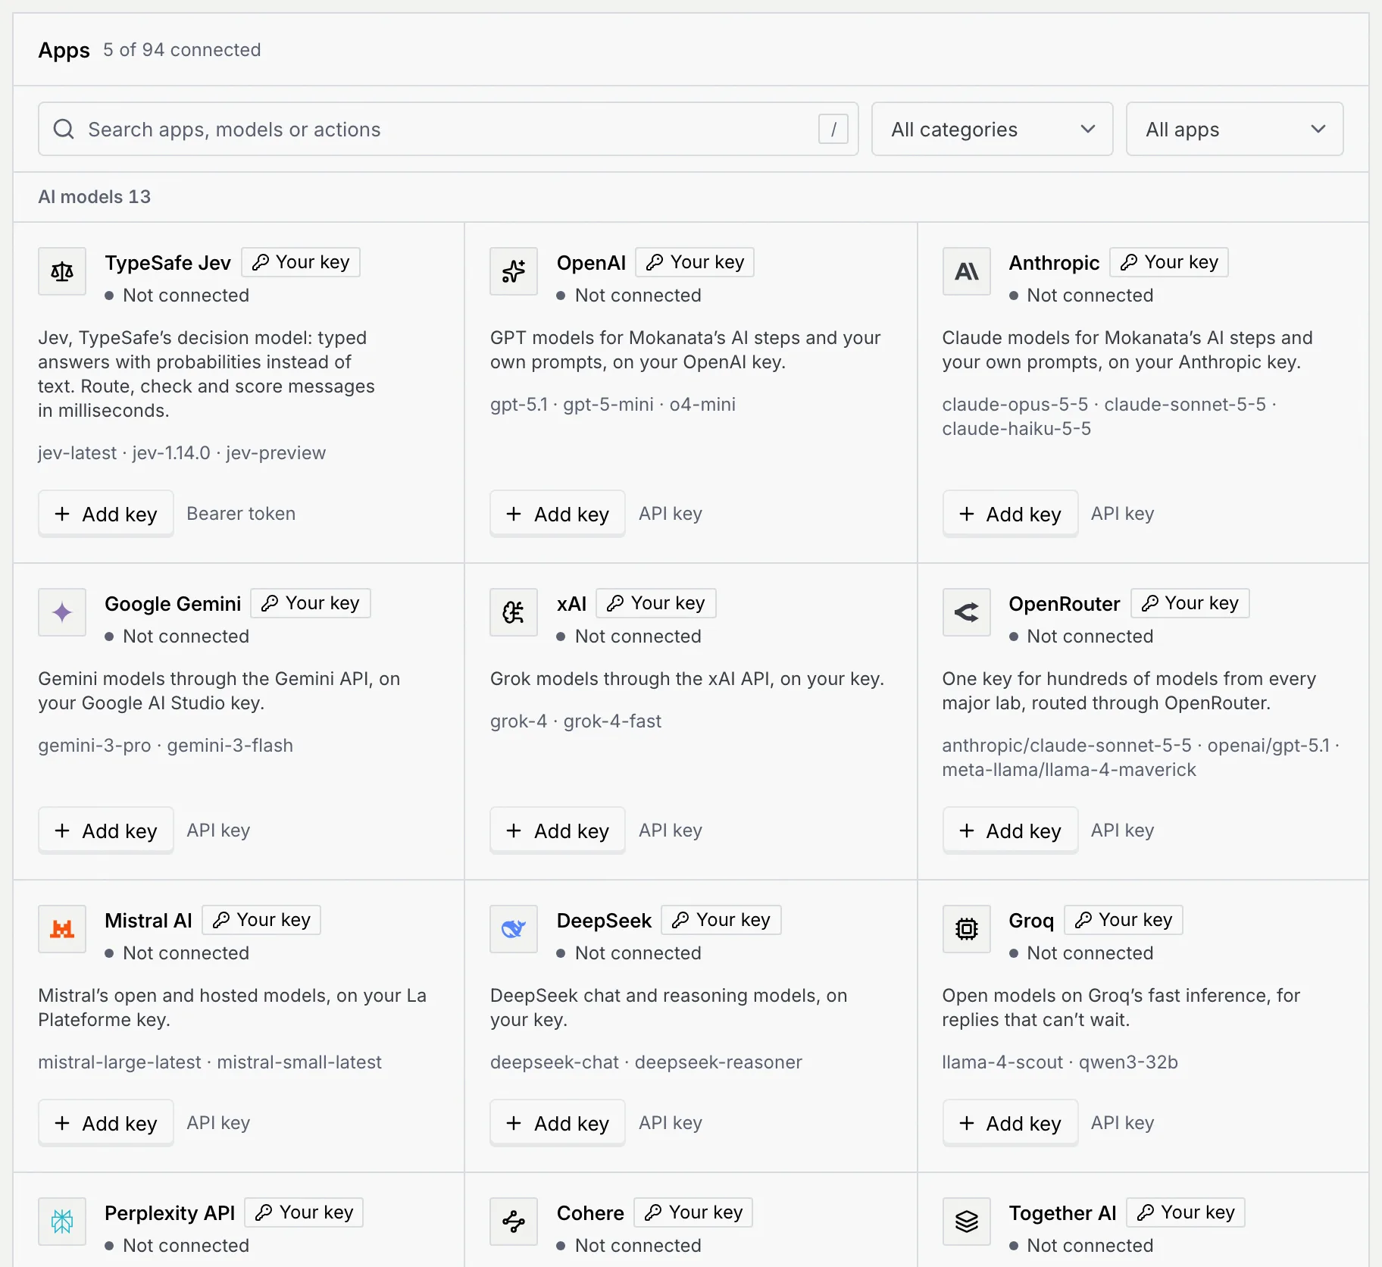The width and height of the screenshot is (1382, 1267).
Task: Click the Your key badge beside Cohere
Action: coord(693,1212)
